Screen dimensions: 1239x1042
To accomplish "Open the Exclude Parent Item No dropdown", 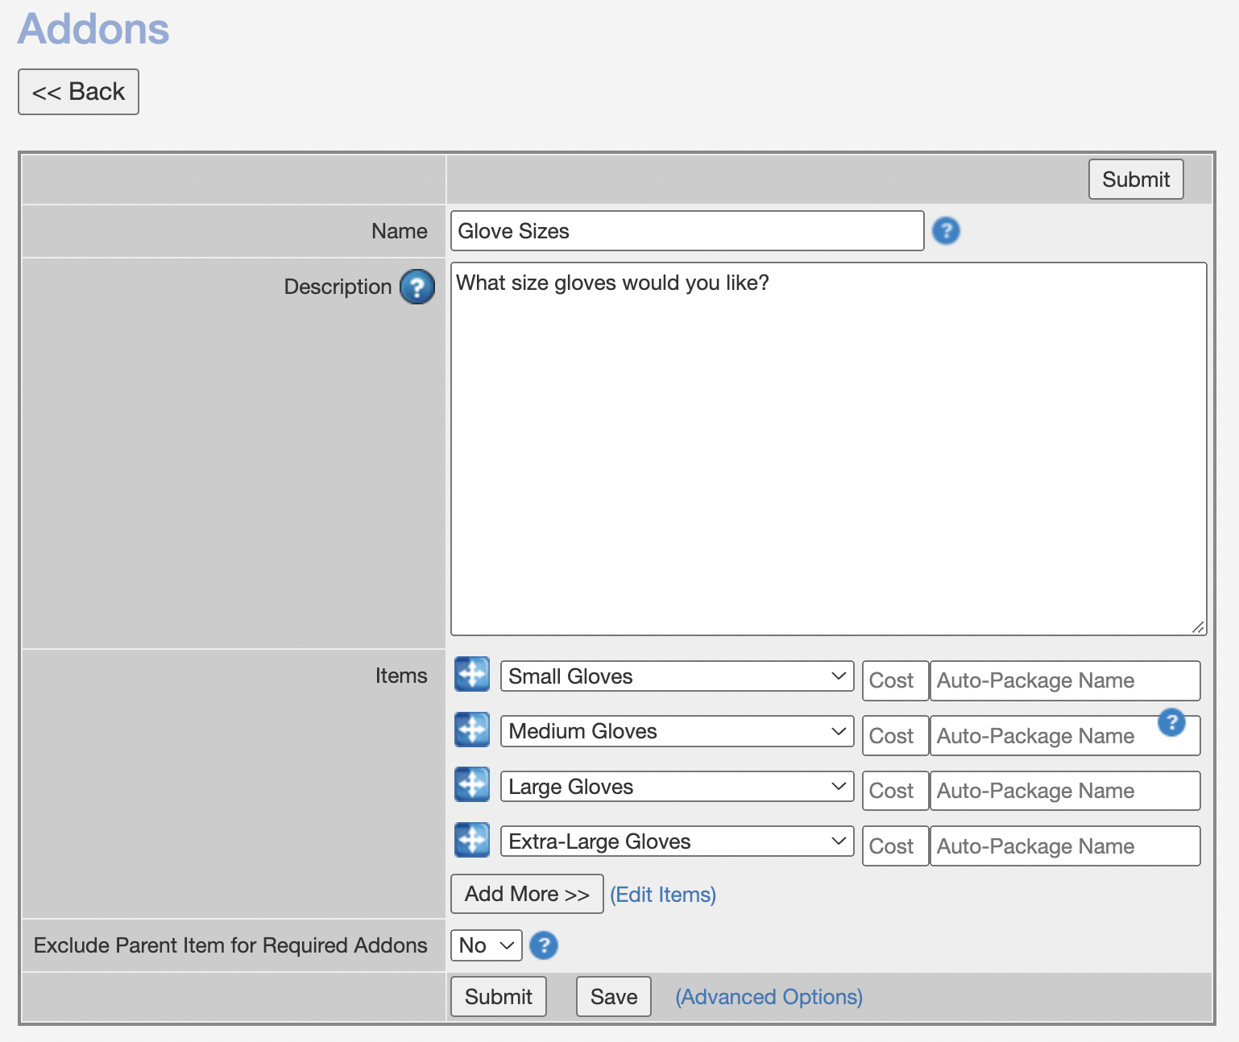I will point(486,945).
